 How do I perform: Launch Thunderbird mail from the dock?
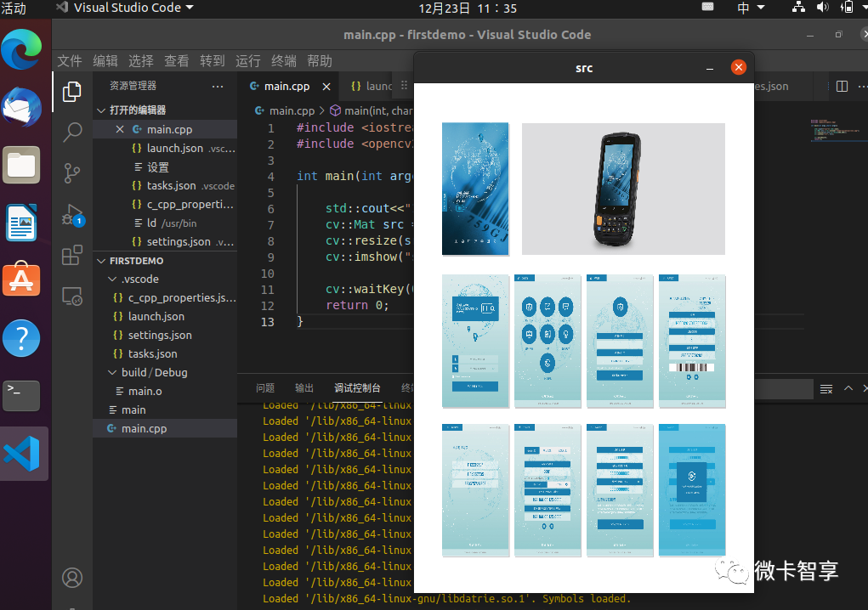21,107
